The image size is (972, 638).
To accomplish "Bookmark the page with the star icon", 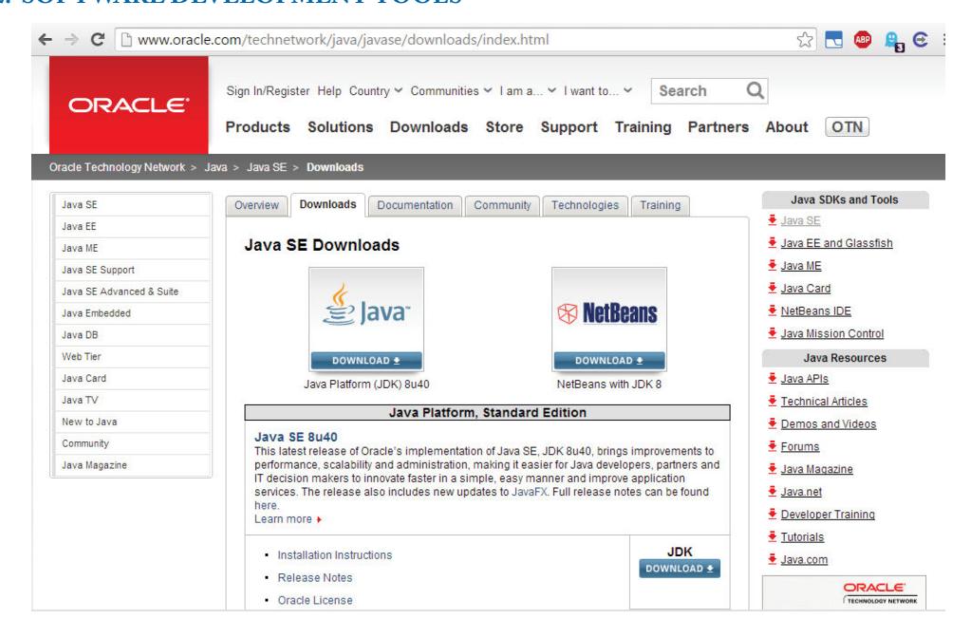I will pos(805,40).
